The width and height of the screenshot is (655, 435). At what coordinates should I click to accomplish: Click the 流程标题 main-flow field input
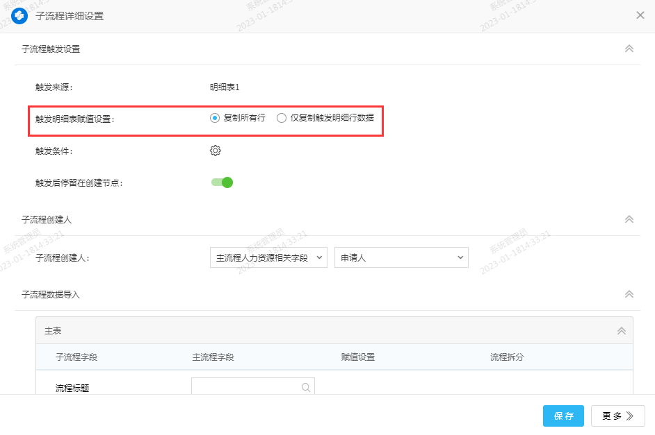(x=252, y=386)
